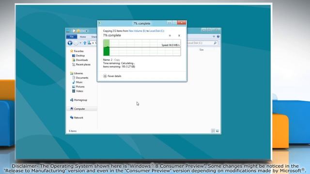Select Computer in navigation pane
This screenshot has width=310, height=174.
coord(79,109)
